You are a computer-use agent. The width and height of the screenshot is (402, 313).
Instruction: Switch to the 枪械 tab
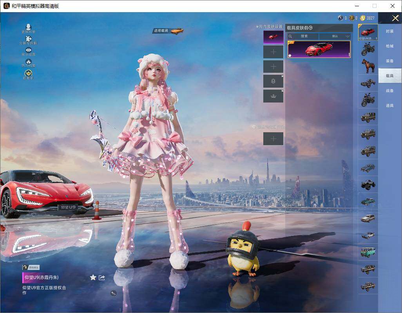click(390, 46)
